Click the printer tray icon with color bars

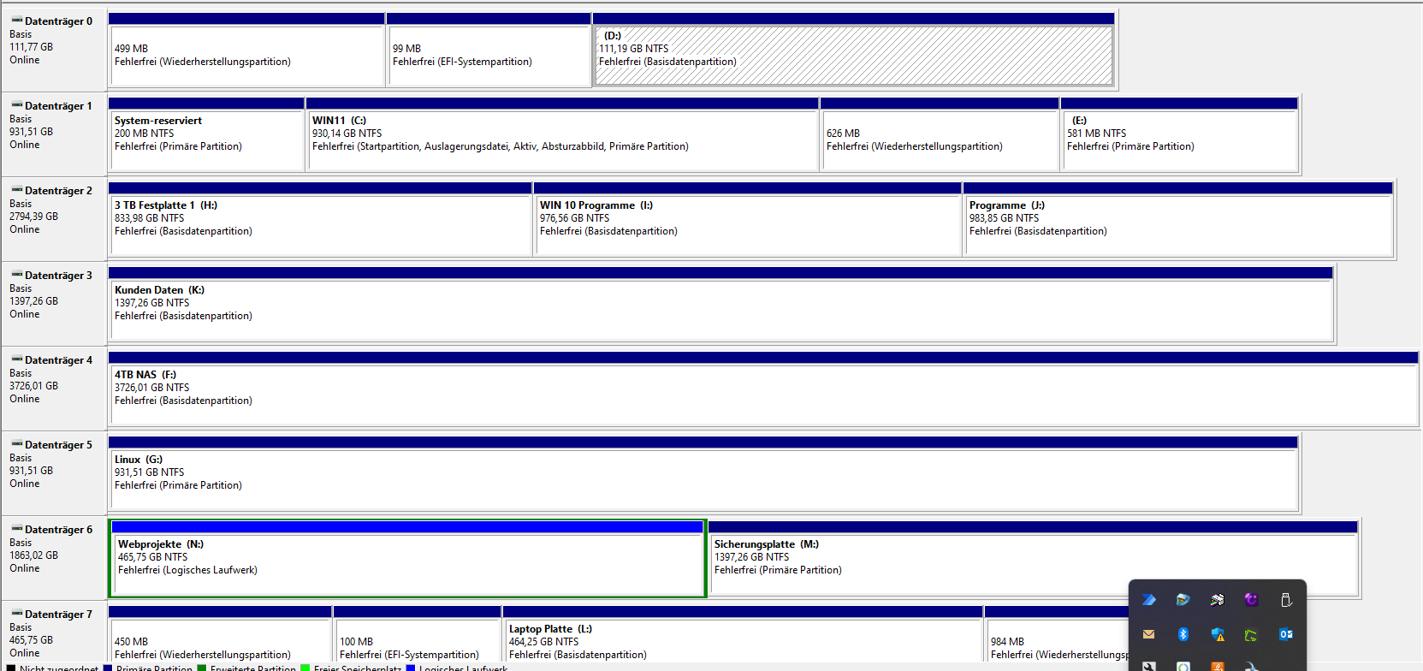click(x=1217, y=600)
